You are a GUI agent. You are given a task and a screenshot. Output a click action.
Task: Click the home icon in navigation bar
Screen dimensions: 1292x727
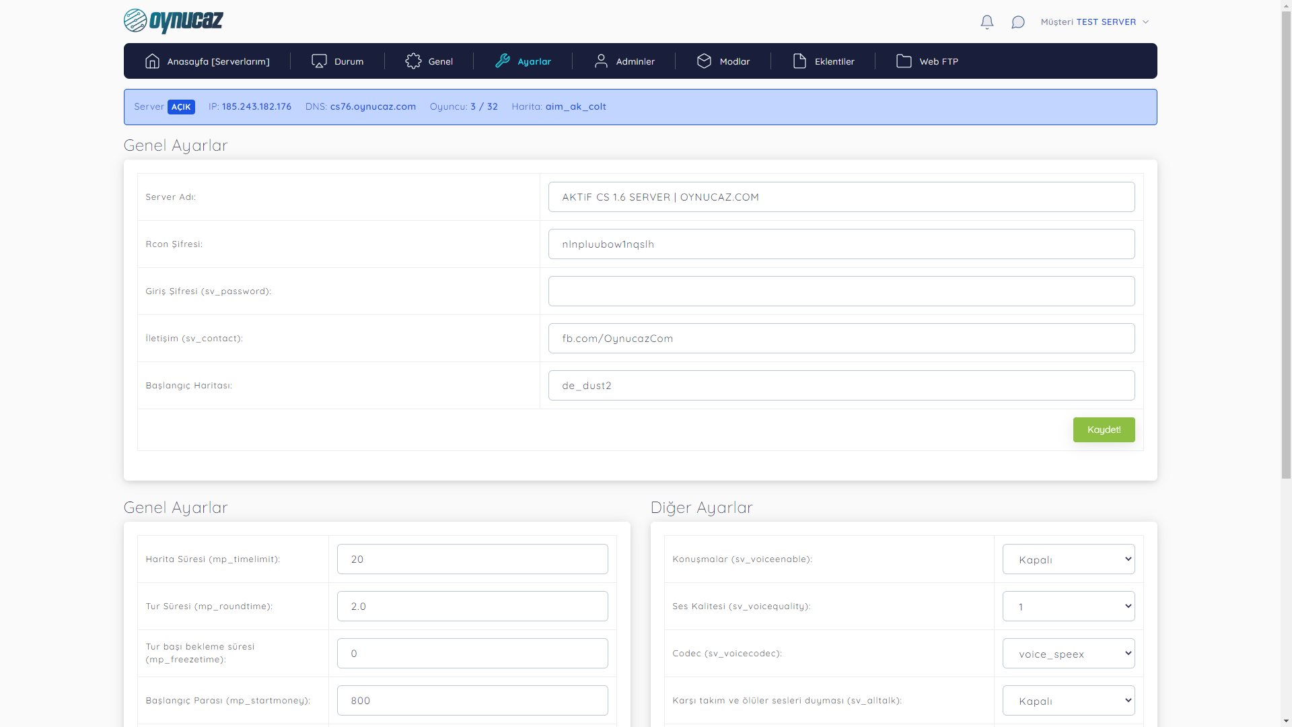(153, 61)
